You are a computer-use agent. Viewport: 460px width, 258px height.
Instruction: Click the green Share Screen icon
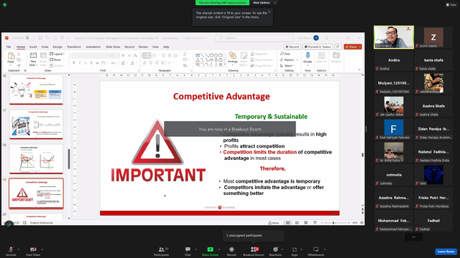[211, 249]
